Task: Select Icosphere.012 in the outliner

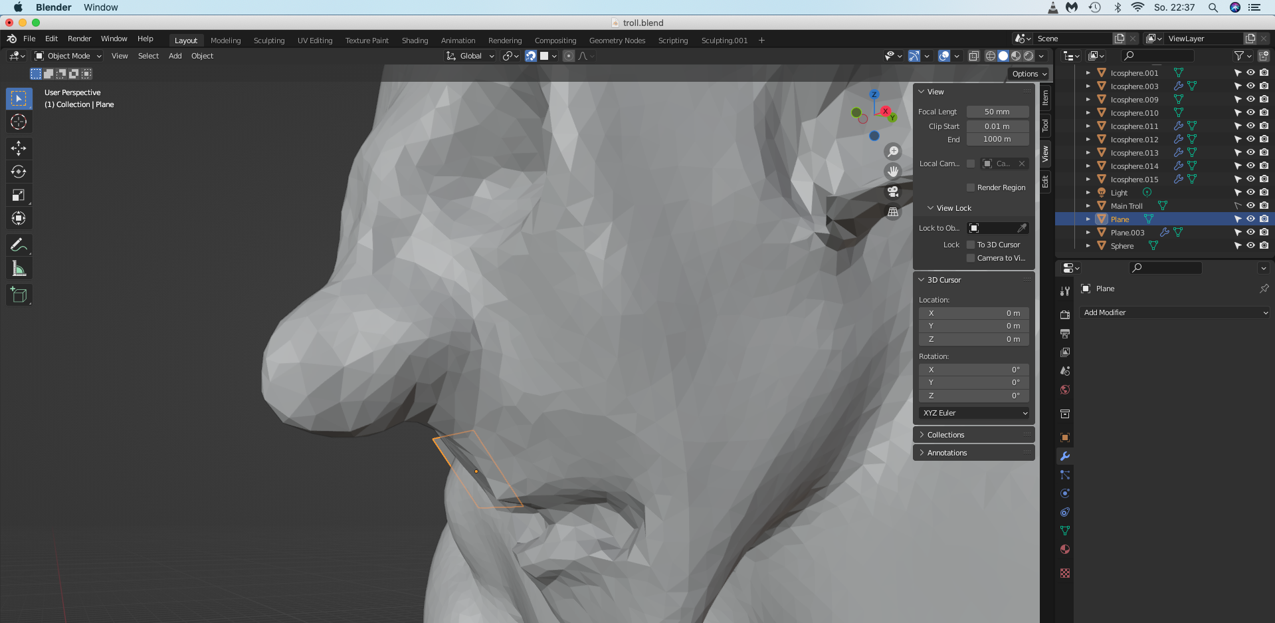Action: coord(1134,140)
